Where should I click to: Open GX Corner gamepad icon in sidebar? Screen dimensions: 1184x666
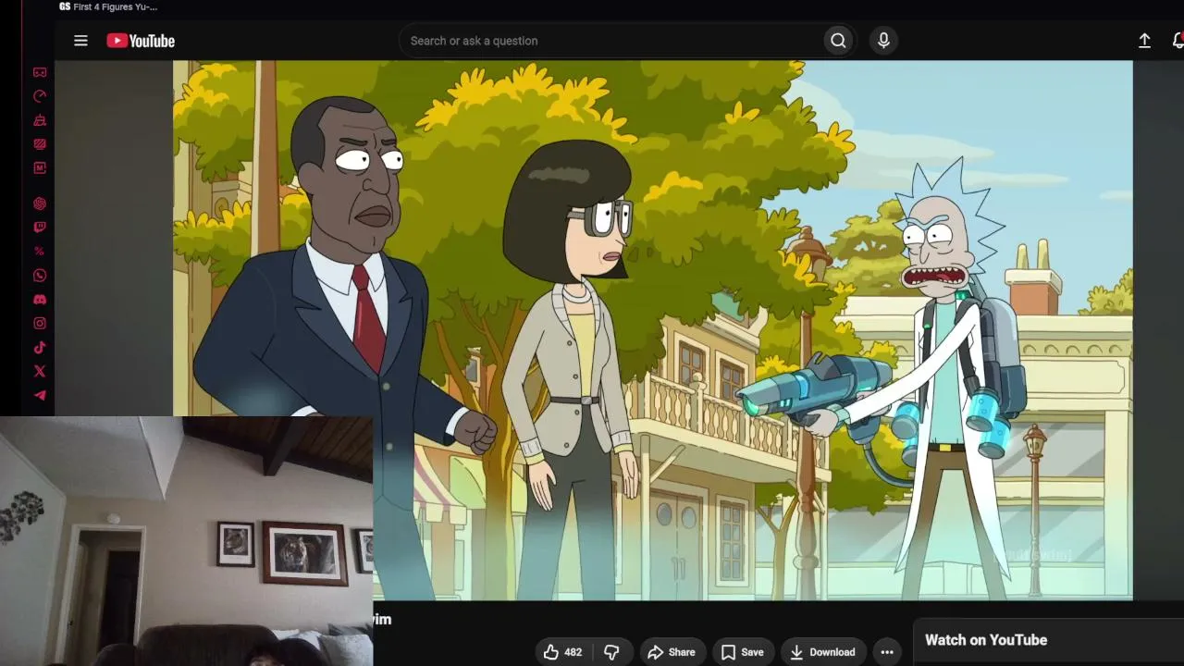(40, 72)
